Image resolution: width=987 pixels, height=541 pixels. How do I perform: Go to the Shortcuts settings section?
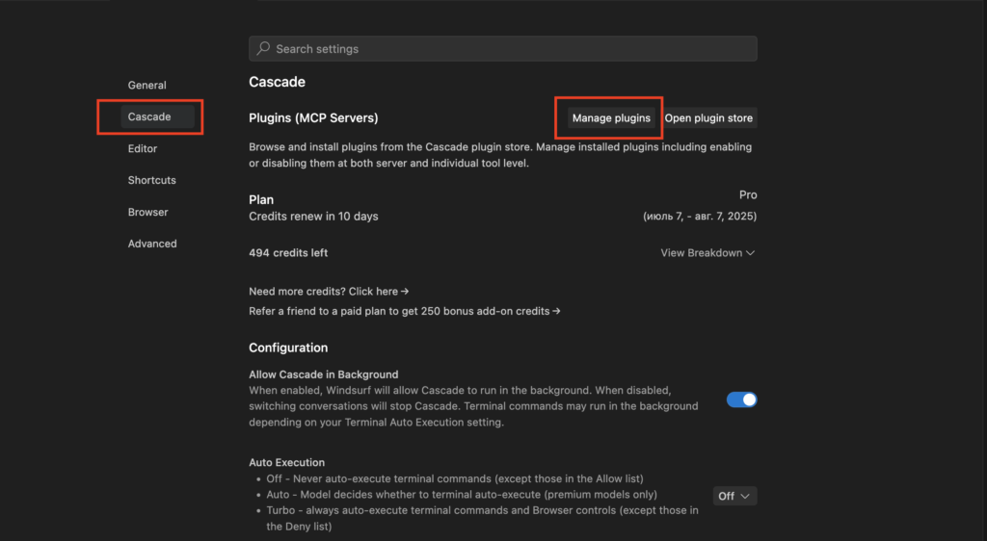tap(151, 180)
